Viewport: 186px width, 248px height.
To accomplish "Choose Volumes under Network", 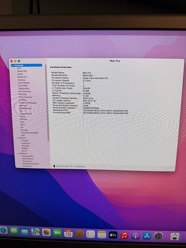I will [25, 146].
